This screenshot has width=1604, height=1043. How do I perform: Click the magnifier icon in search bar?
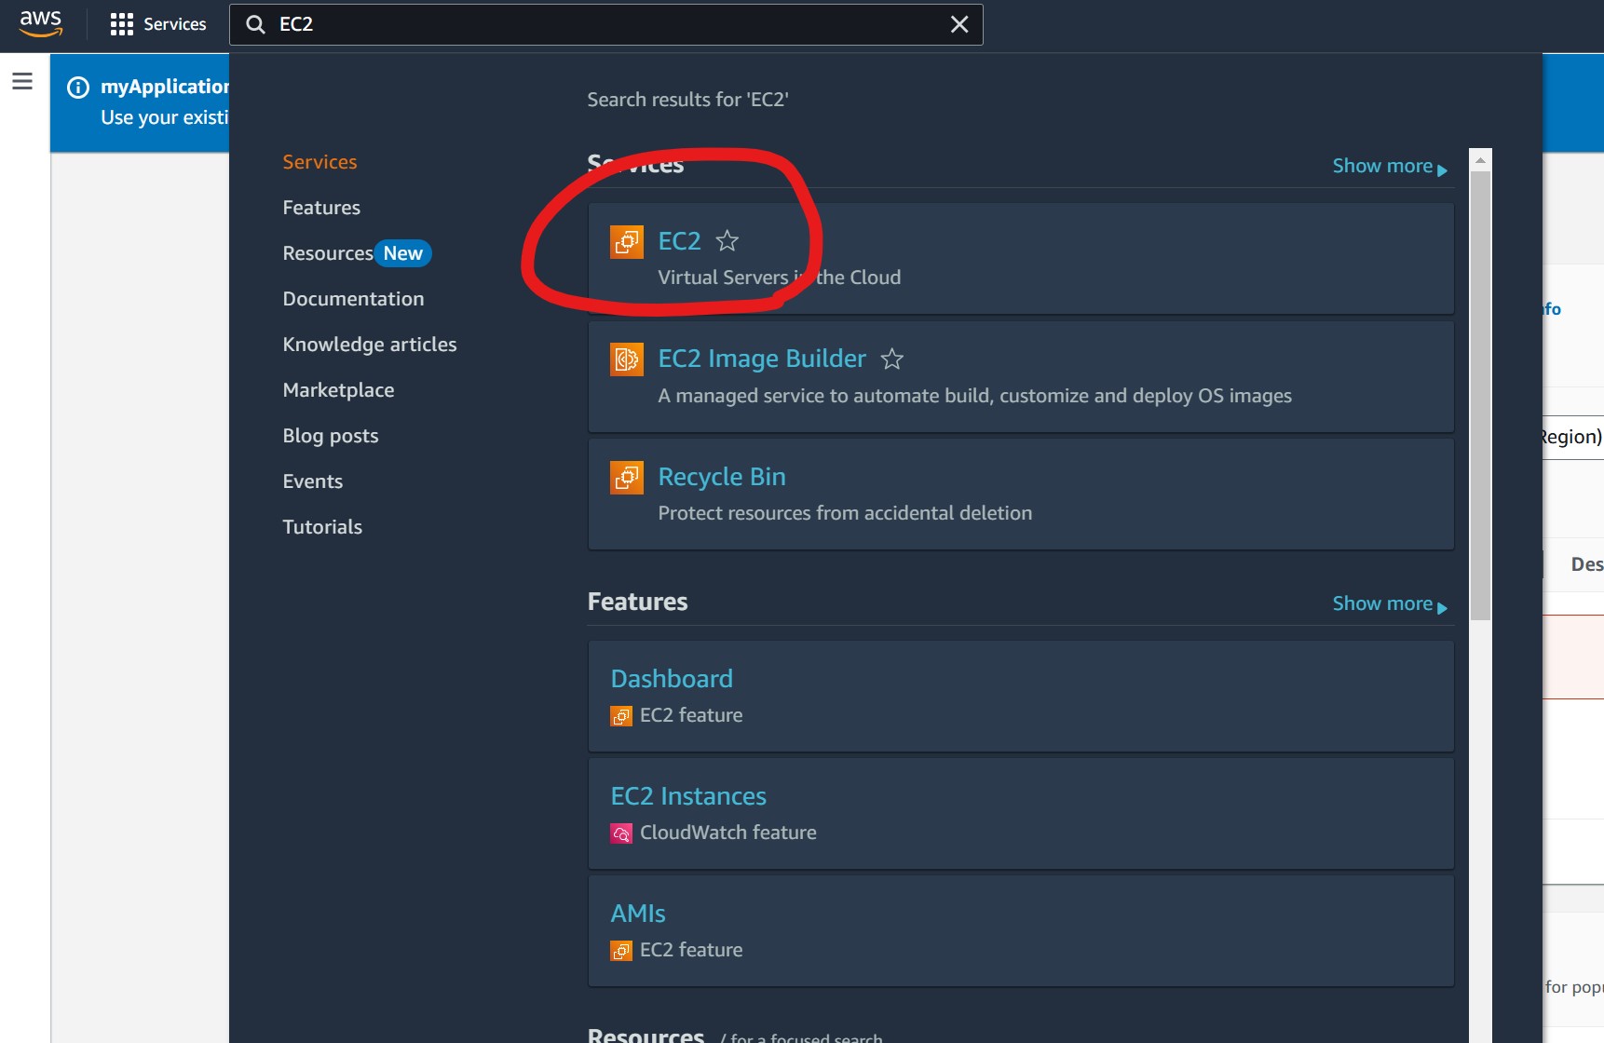(255, 24)
